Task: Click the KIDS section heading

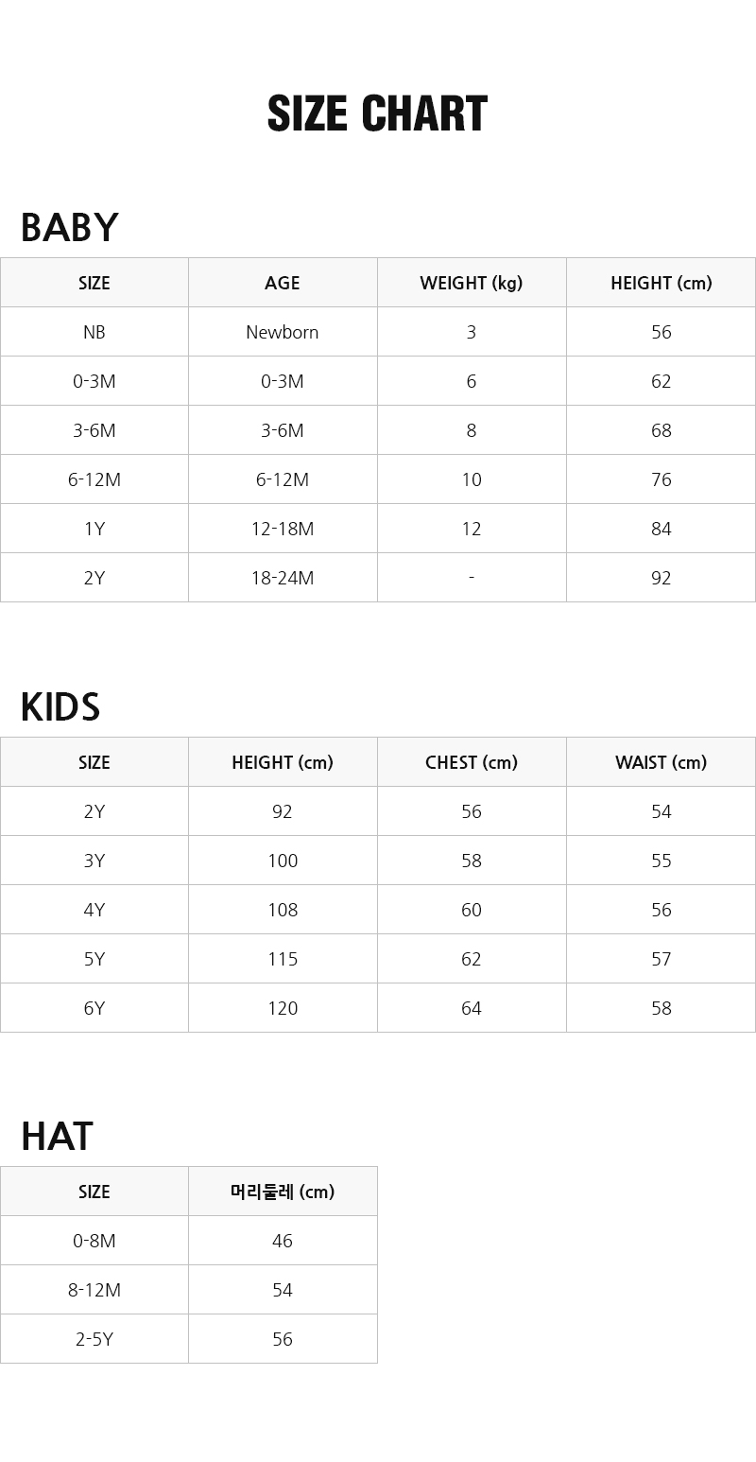Action: coord(60,707)
